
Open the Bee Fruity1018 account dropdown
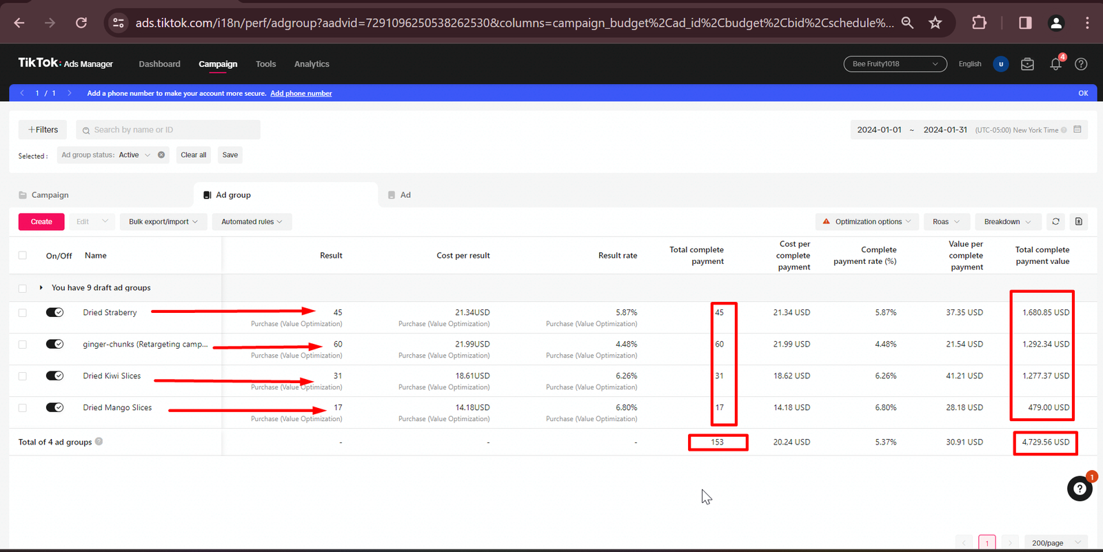point(895,64)
